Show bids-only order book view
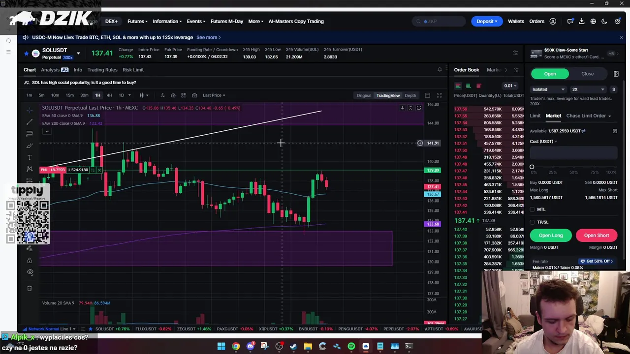Viewport: 630px width, 354px height. coord(468,86)
